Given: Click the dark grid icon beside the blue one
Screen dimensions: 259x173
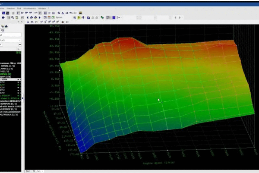Looking at the screenshot, I should click(8, 13).
